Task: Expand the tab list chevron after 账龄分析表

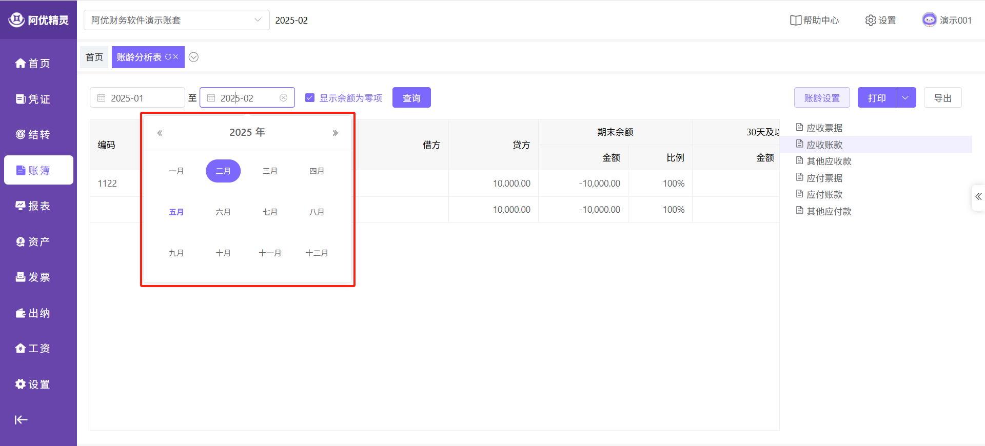Action: coord(193,57)
